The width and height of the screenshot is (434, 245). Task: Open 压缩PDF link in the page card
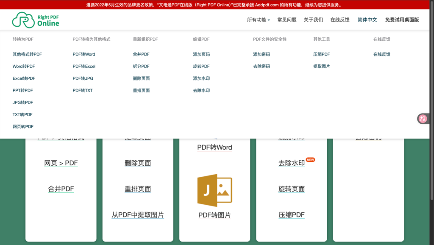pyautogui.click(x=292, y=215)
